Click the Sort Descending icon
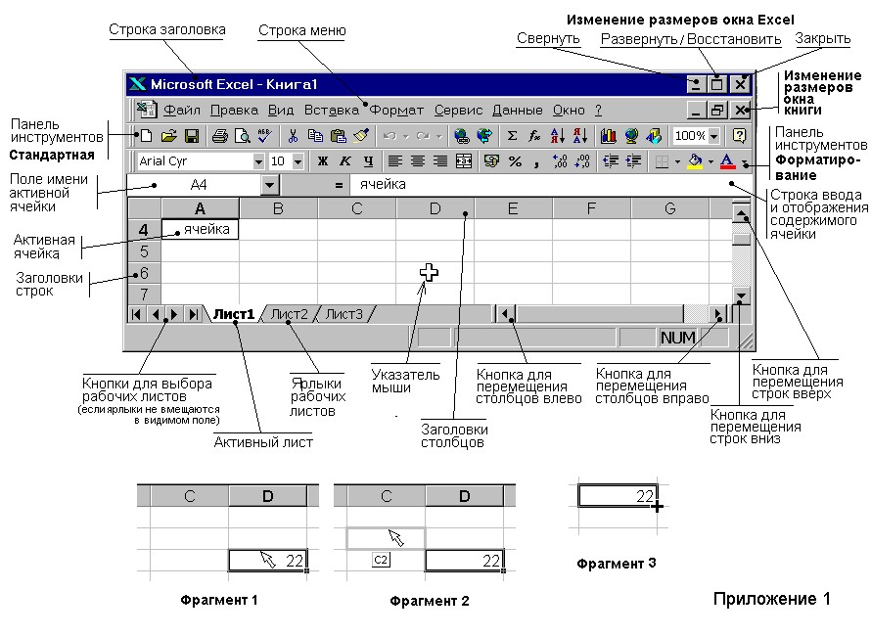The height and width of the screenshot is (636, 871). [580, 136]
